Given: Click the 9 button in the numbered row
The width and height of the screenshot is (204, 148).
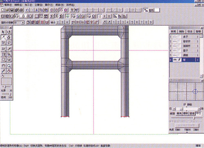Looking at the screenshot, I should coord(151,22).
